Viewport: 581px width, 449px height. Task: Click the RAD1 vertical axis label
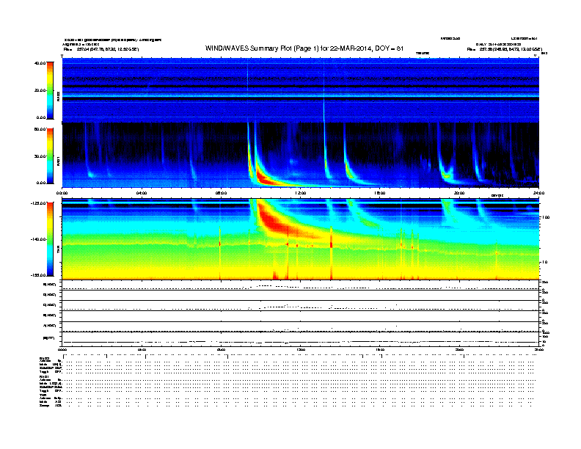click(58, 161)
